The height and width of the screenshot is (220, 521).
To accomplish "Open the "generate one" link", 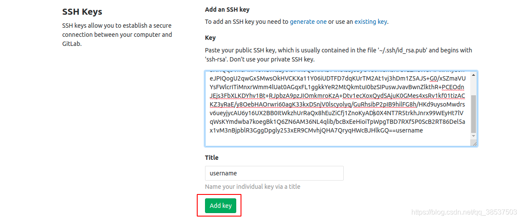I will pos(308,22).
